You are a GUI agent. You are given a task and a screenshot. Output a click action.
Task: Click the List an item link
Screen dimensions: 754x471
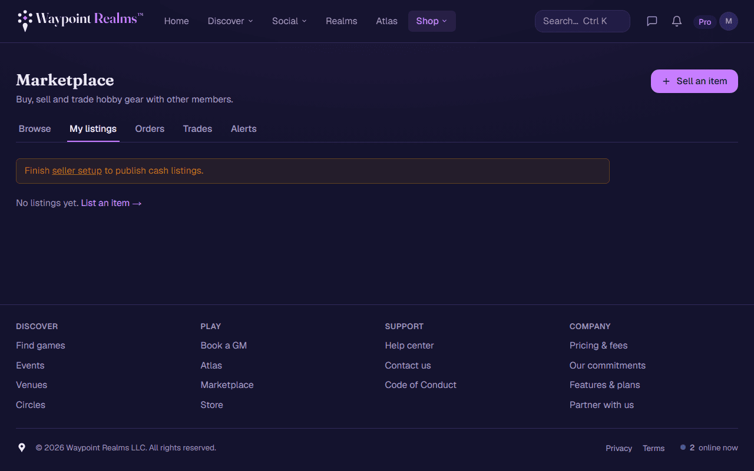tap(111, 203)
